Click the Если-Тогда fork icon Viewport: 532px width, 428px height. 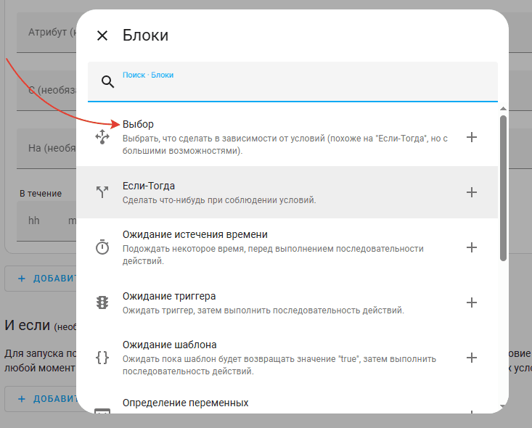click(x=102, y=192)
